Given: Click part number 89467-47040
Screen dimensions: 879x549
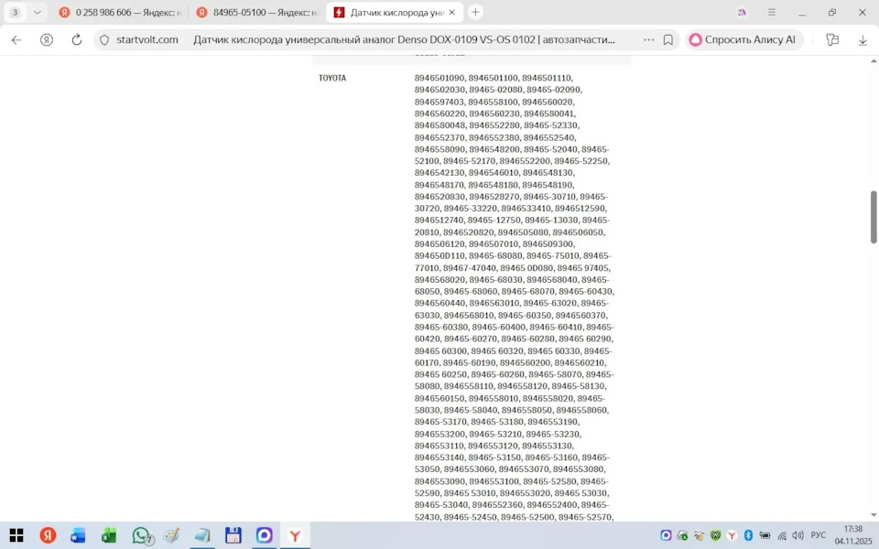Looking at the screenshot, I should tap(470, 268).
